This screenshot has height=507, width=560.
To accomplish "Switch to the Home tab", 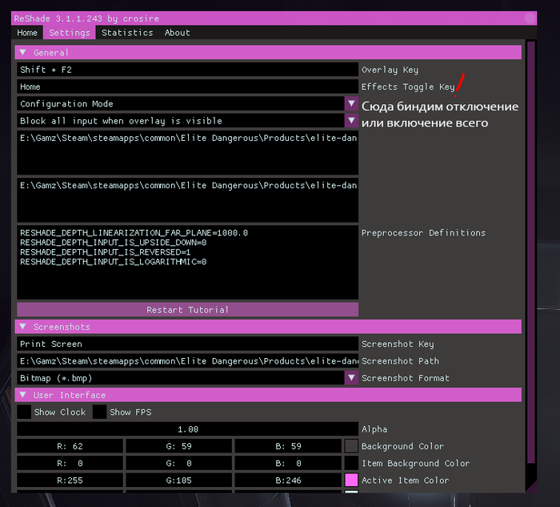I will point(27,33).
